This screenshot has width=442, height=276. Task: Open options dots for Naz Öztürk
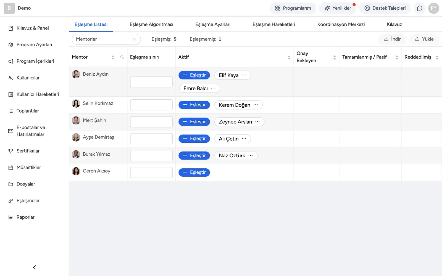(251, 155)
